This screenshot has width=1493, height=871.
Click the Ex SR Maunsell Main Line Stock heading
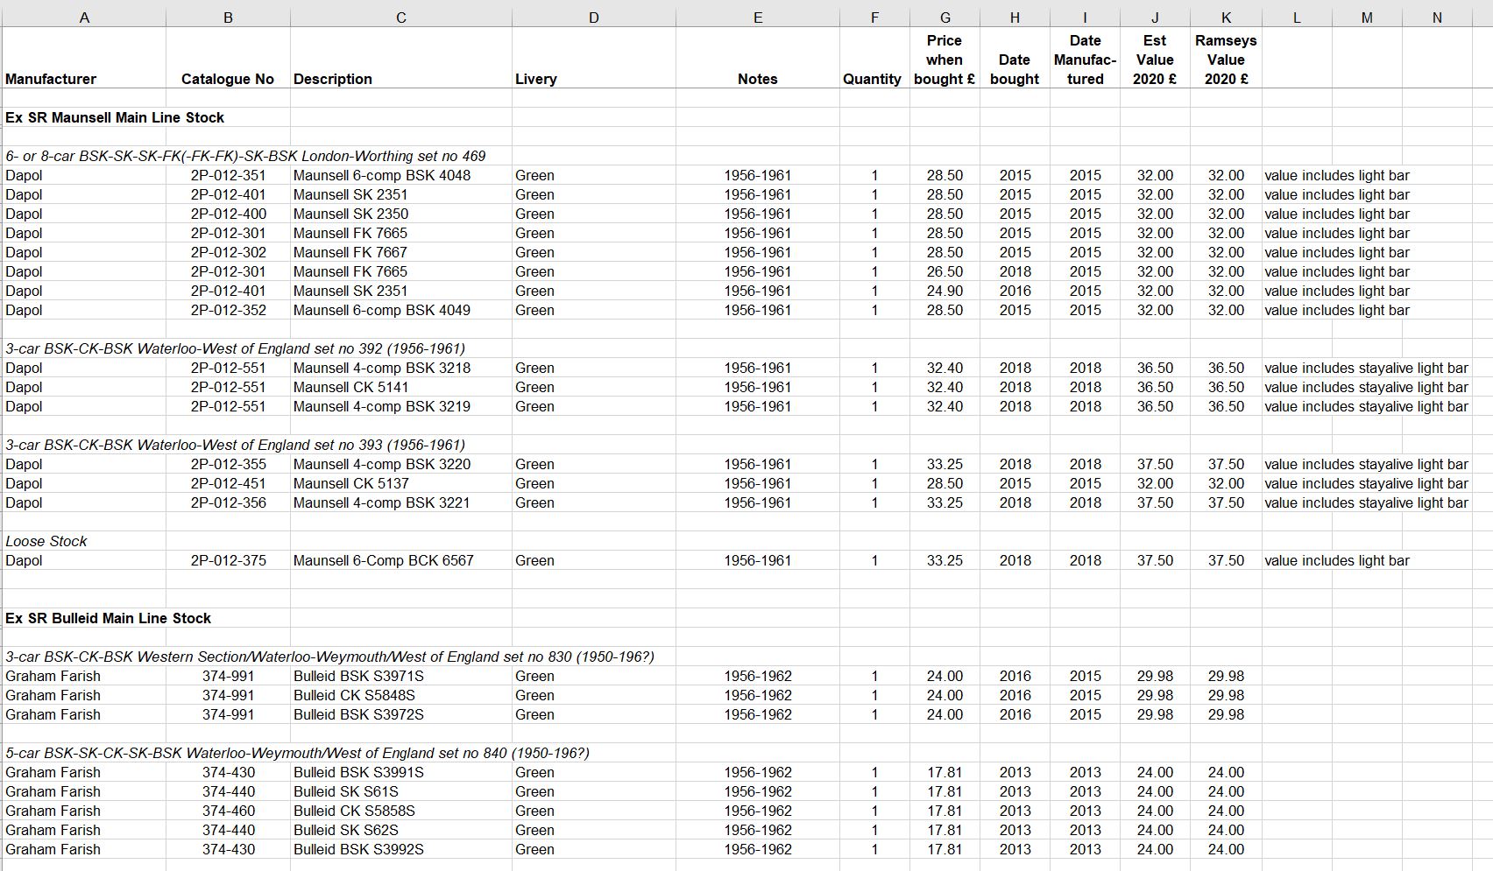coord(115,117)
